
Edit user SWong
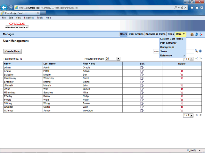click(x=142, y=103)
